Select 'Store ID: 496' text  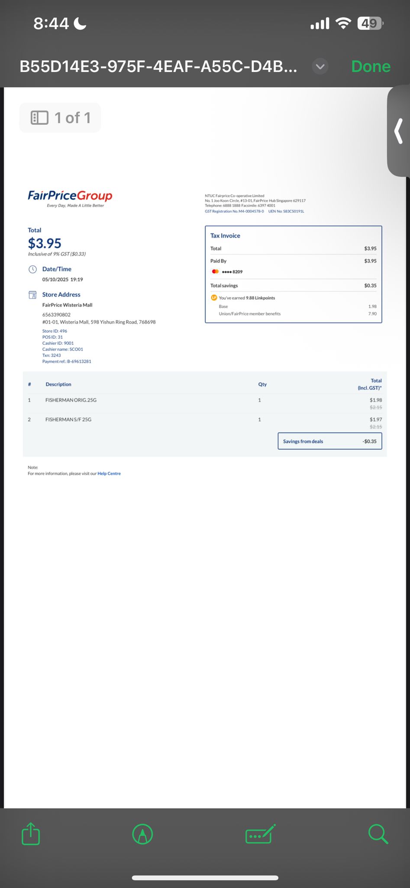click(55, 331)
